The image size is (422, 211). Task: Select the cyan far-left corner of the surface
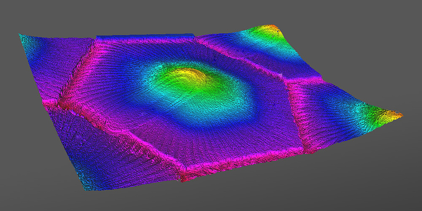(x=24, y=38)
